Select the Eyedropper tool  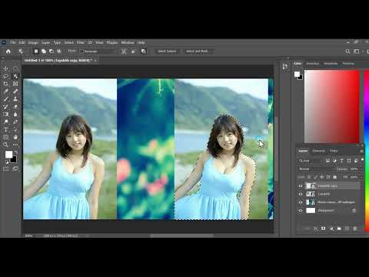[x=6, y=92]
